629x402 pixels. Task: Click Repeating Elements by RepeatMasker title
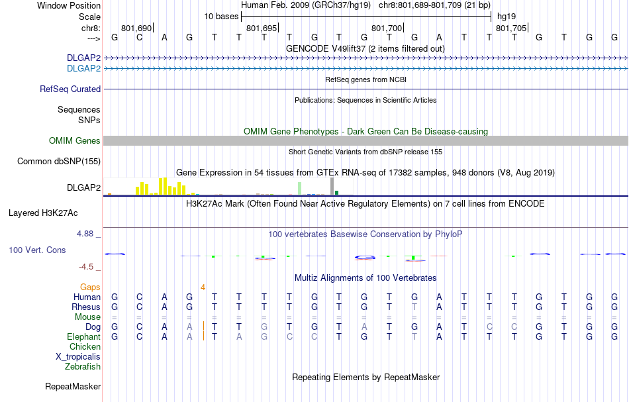click(x=365, y=377)
